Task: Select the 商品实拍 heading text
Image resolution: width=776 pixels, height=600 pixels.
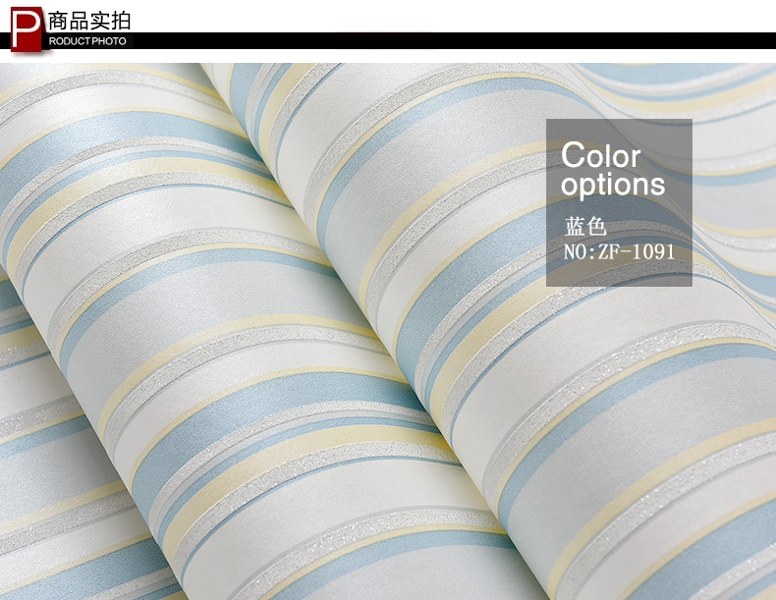Action: coord(89,21)
